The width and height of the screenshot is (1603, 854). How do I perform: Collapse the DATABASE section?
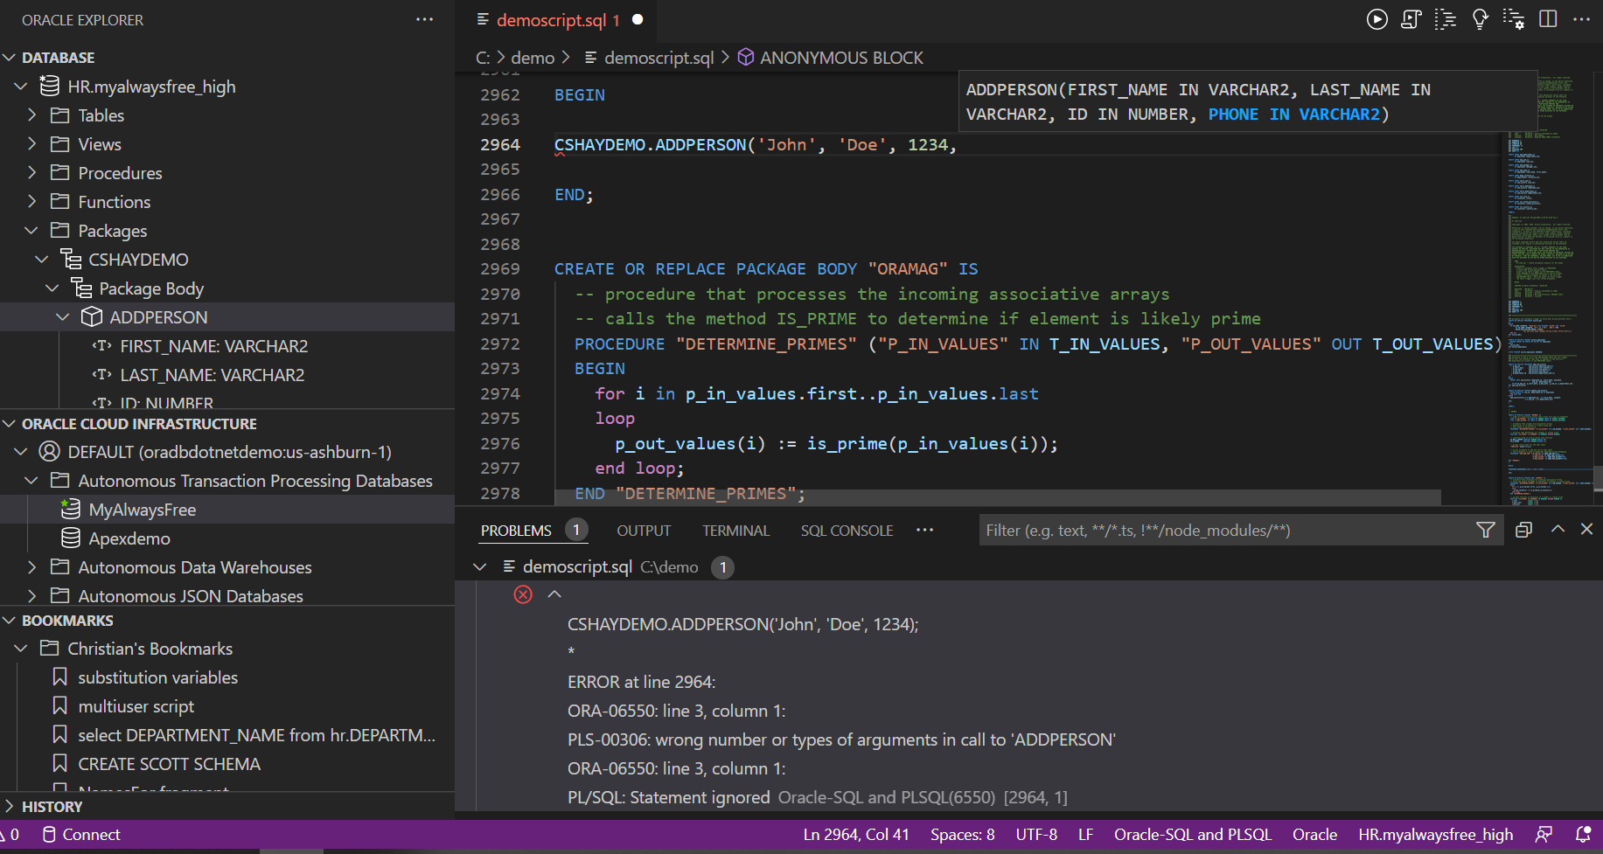click(x=10, y=58)
